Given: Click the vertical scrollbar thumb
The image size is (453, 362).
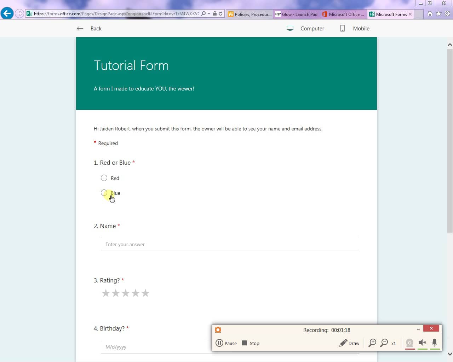Looking at the screenshot, I should pos(450,141).
